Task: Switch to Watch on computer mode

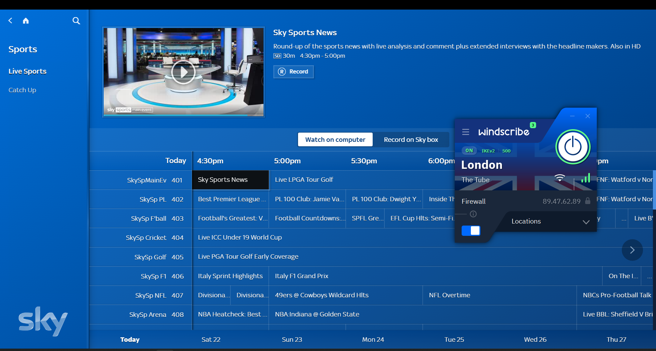Action: [335, 139]
